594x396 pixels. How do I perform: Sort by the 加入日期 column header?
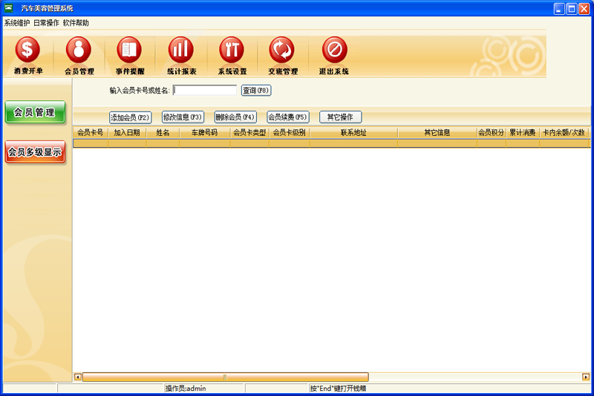click(x=127, y=133)
